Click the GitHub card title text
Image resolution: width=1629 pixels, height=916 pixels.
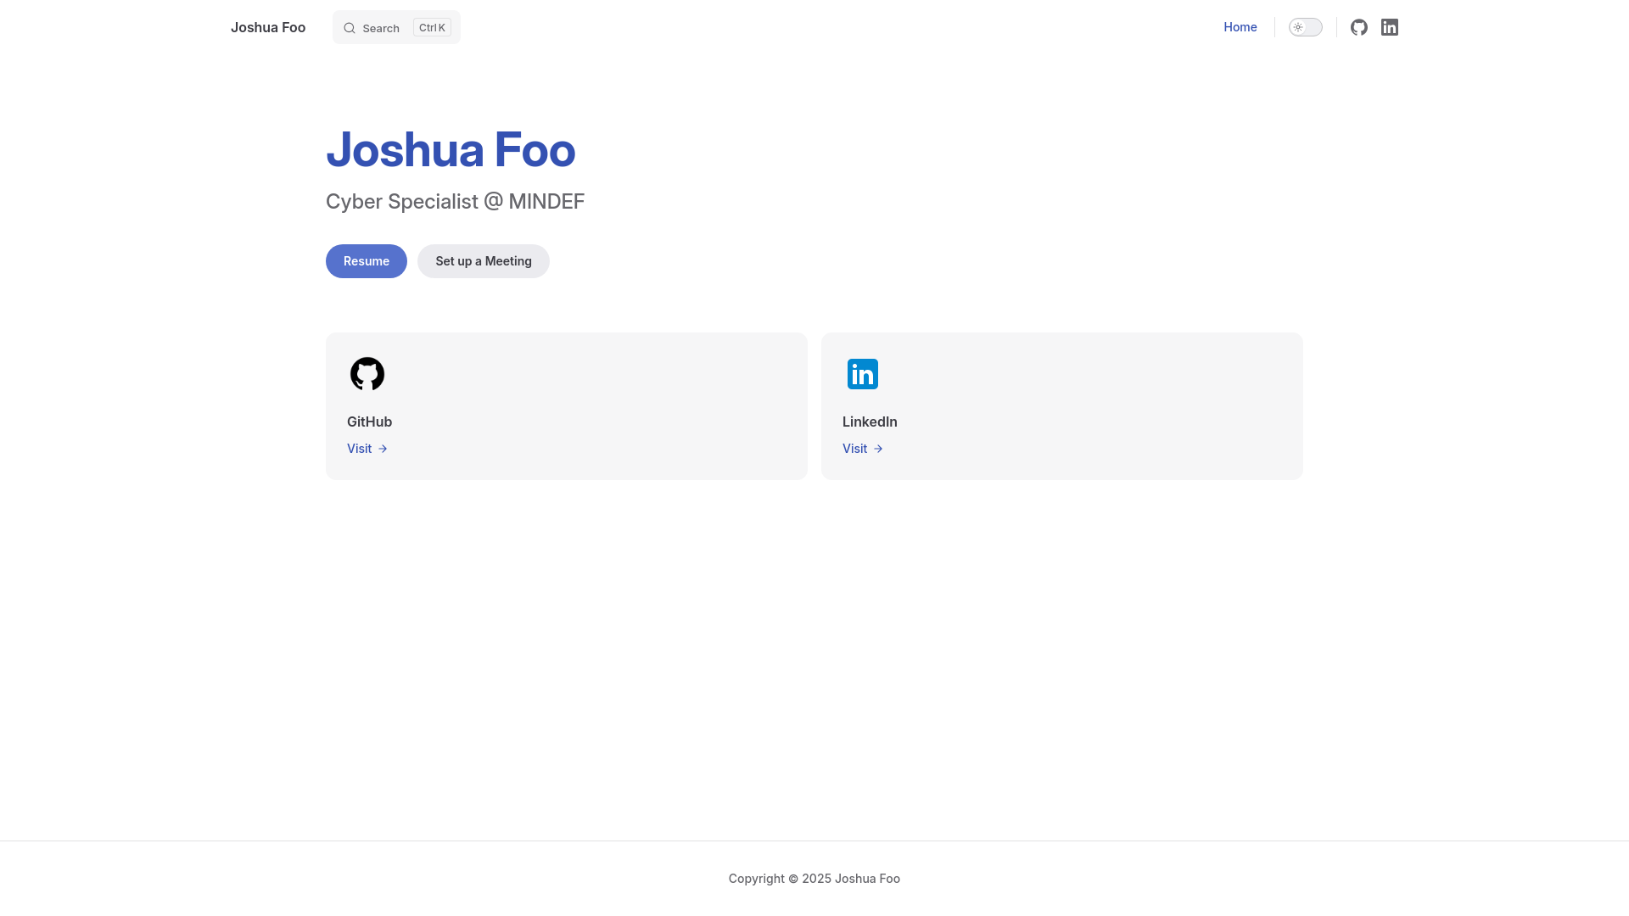click(x=369, y=422)
